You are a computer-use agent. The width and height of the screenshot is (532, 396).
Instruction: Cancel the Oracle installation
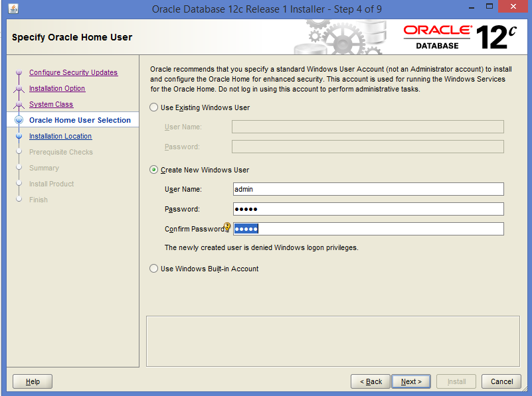pos(501,381)
